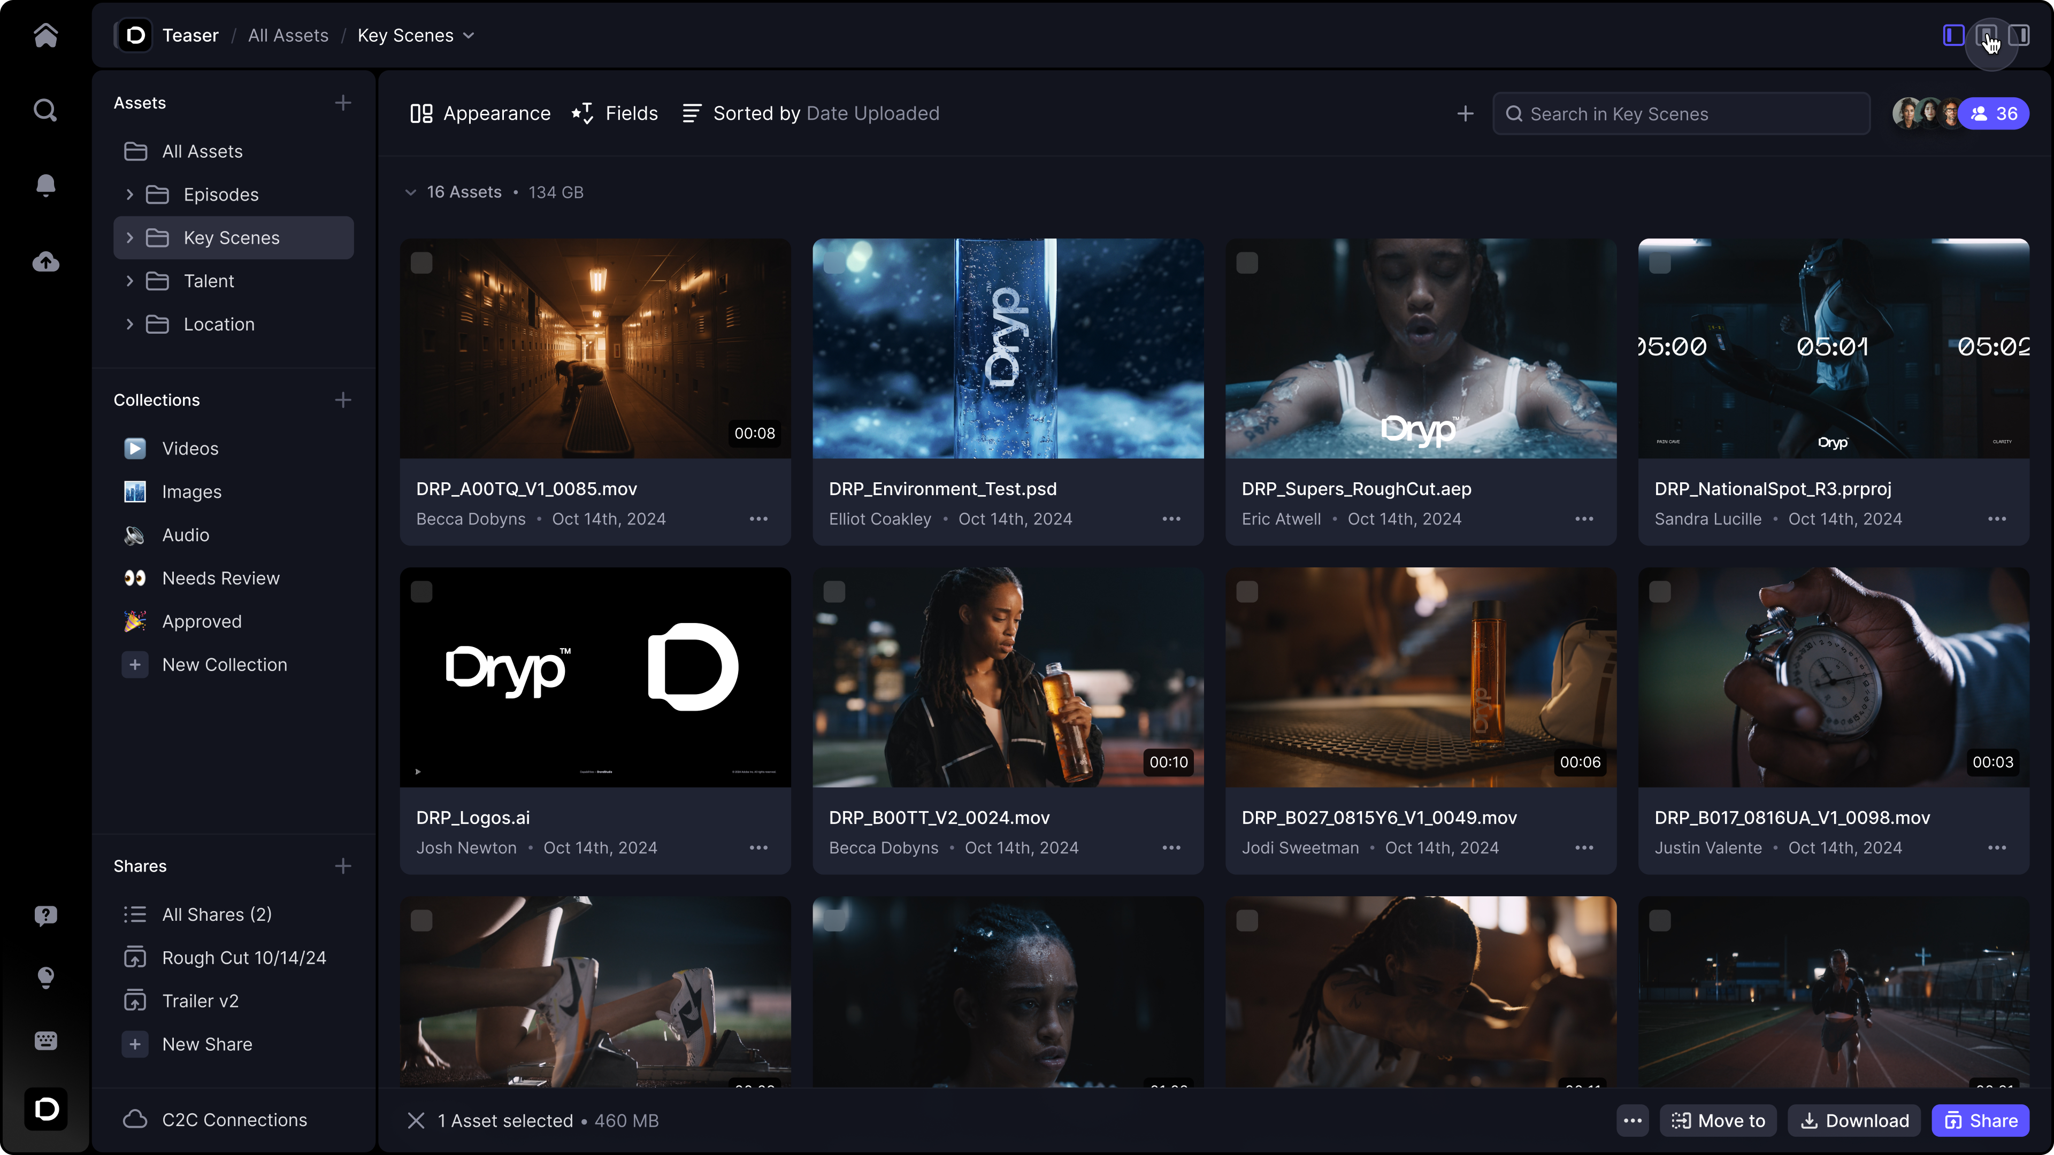
Task: Click the Share button
Action: 1981,1121
